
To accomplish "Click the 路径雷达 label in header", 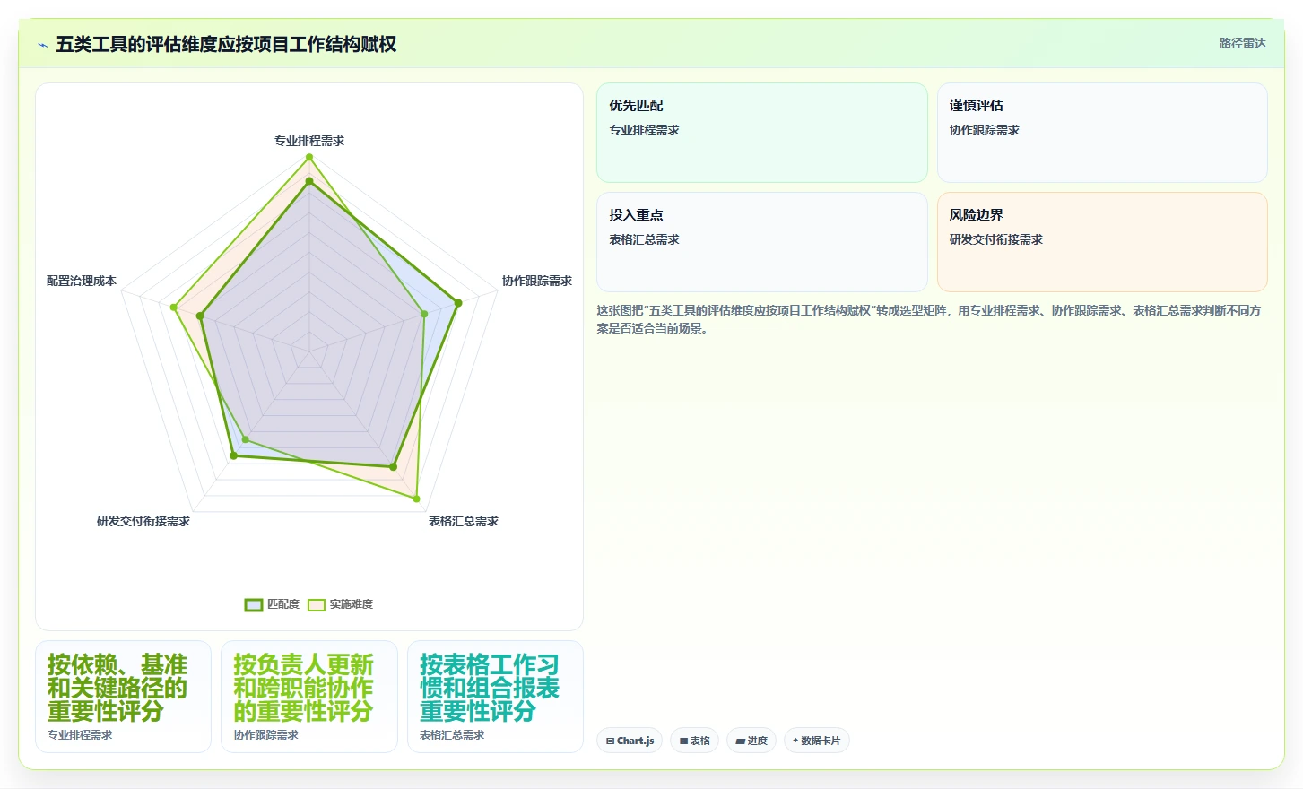I will point(1242,43).
